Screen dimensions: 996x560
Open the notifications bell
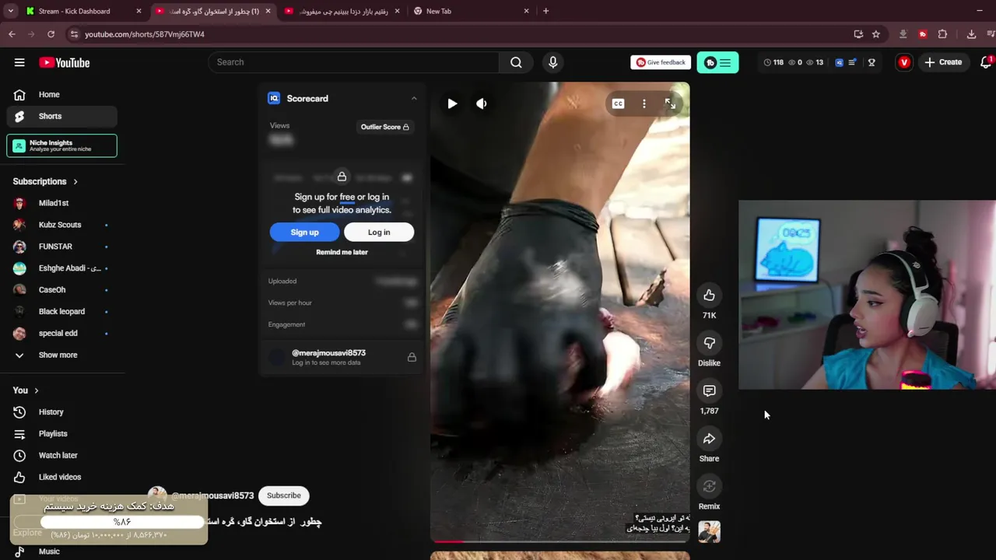point(986,62)
